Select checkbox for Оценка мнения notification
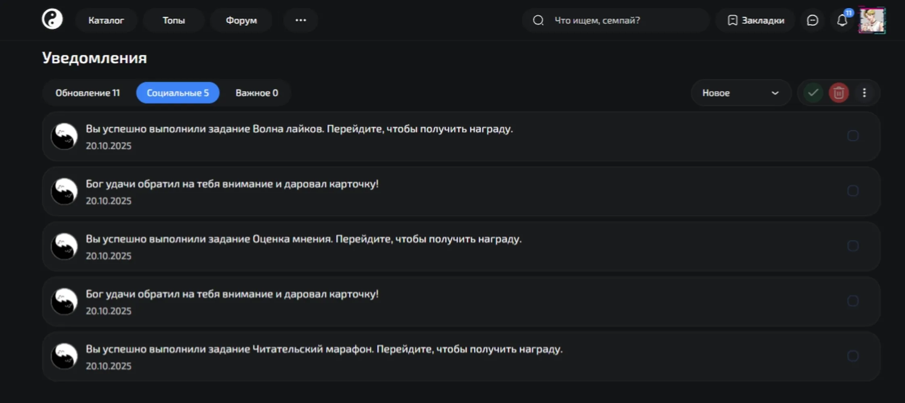Screen dimensions: 905x403 (853, 246)
